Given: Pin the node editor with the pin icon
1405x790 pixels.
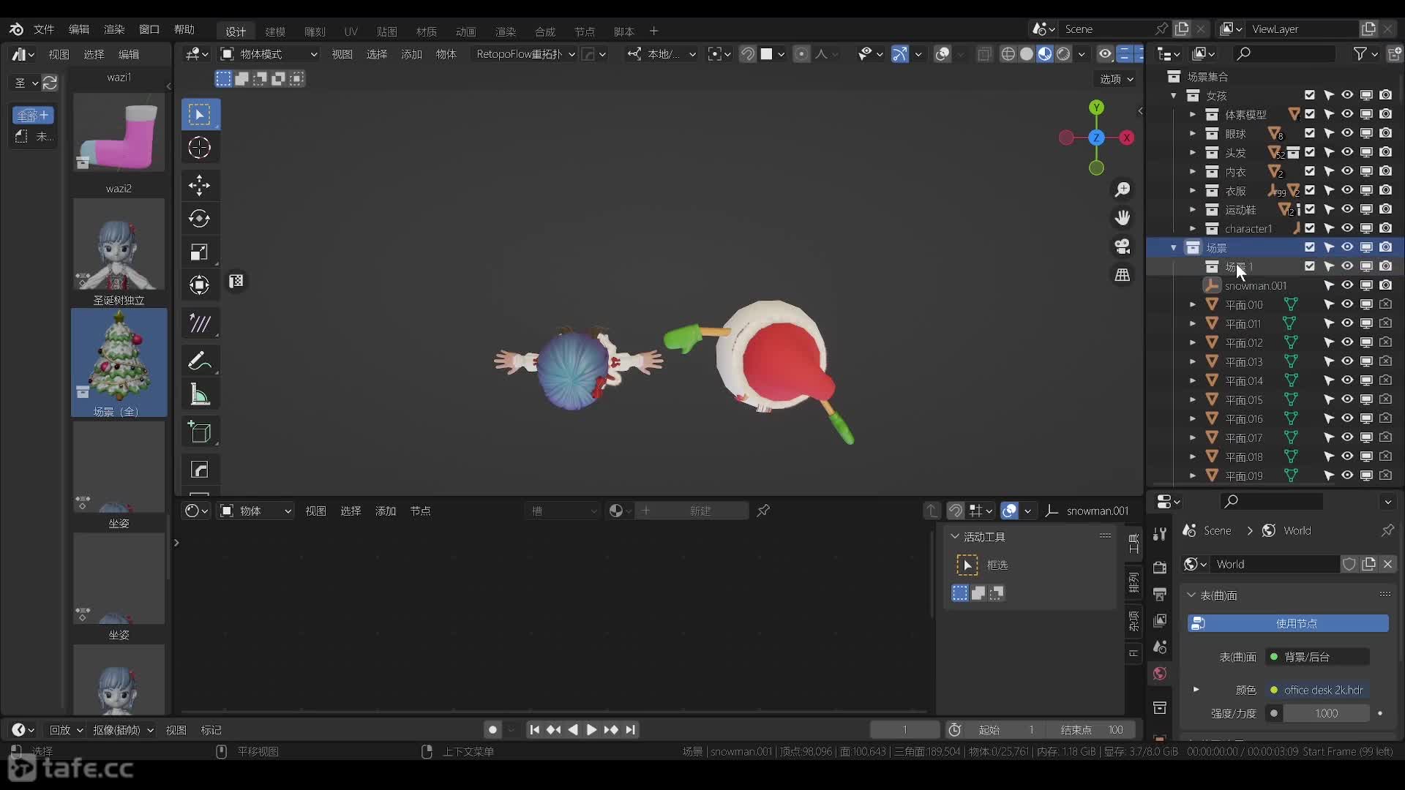Looking at the screenshot, I should point(763,511).
